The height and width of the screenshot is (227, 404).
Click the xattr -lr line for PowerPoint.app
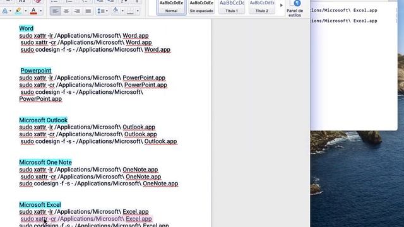click(92, 78)
